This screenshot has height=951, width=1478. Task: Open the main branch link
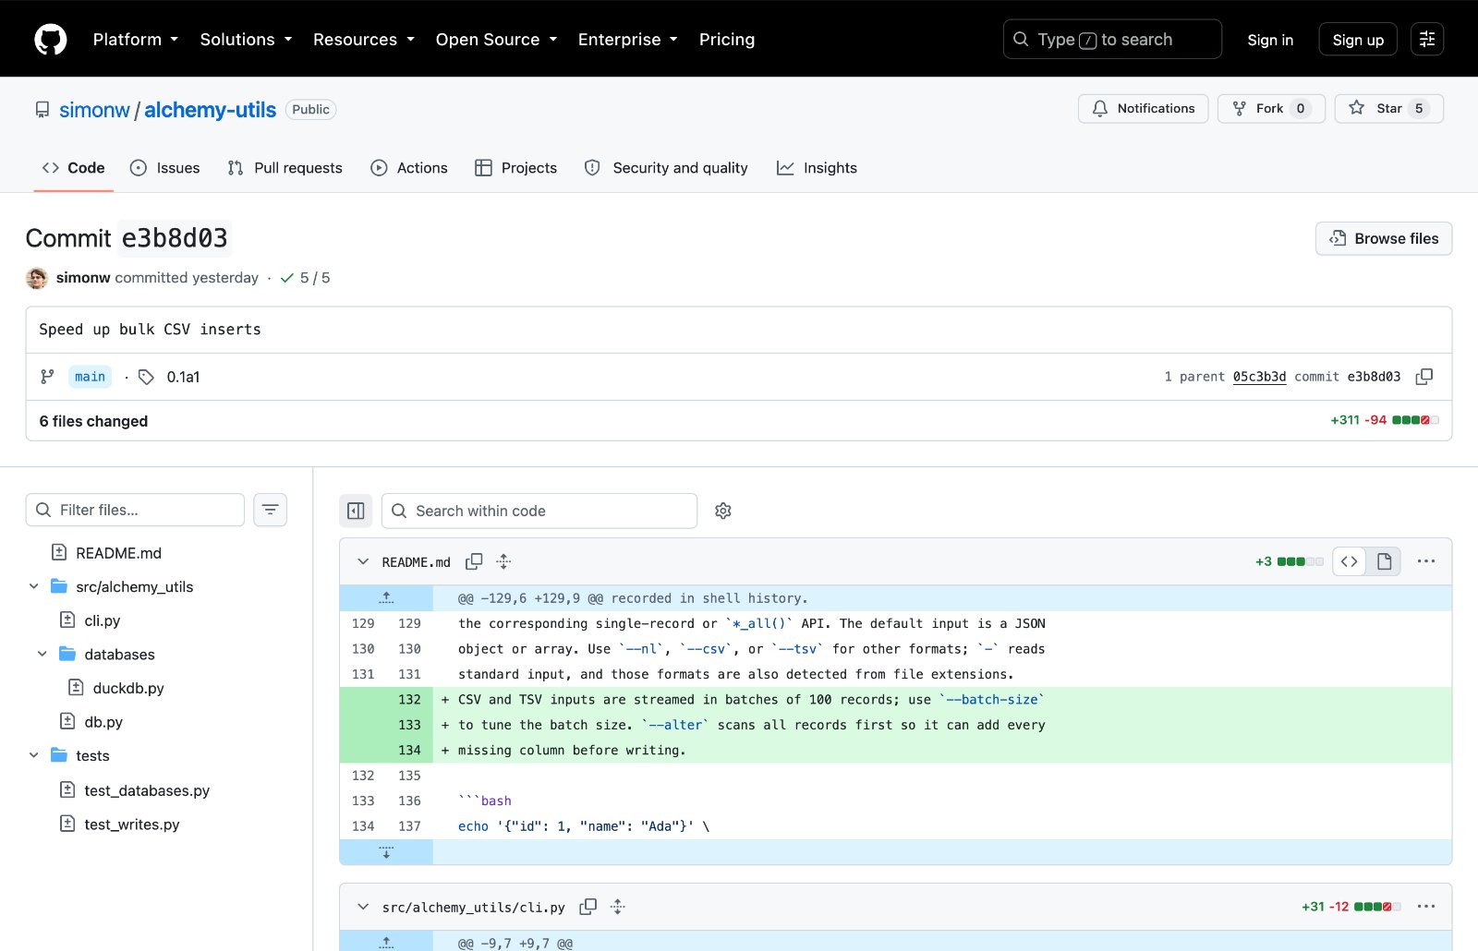(x=90, y=377)
